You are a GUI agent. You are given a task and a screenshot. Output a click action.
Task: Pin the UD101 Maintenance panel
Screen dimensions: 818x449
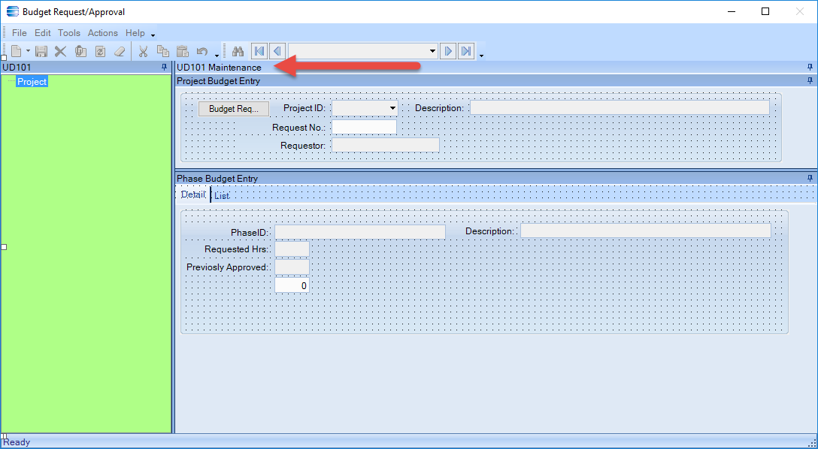810,67
